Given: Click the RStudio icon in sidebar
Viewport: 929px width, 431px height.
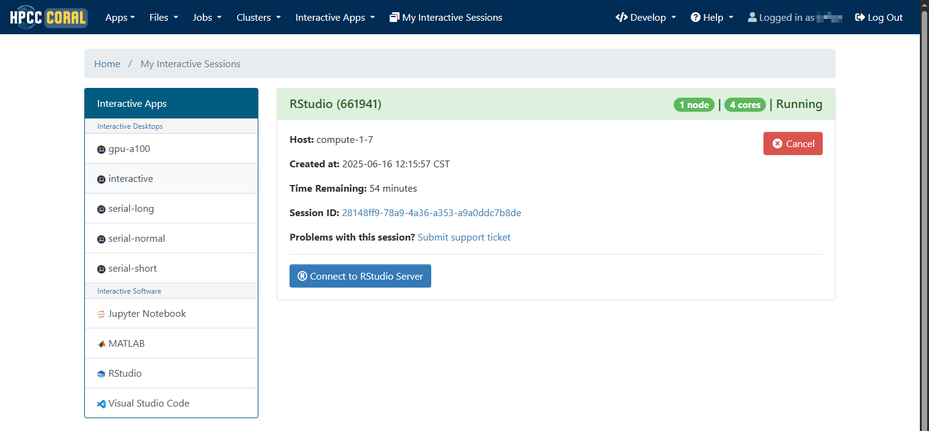Looking at the screenshot, I should (x=101, y=374).
